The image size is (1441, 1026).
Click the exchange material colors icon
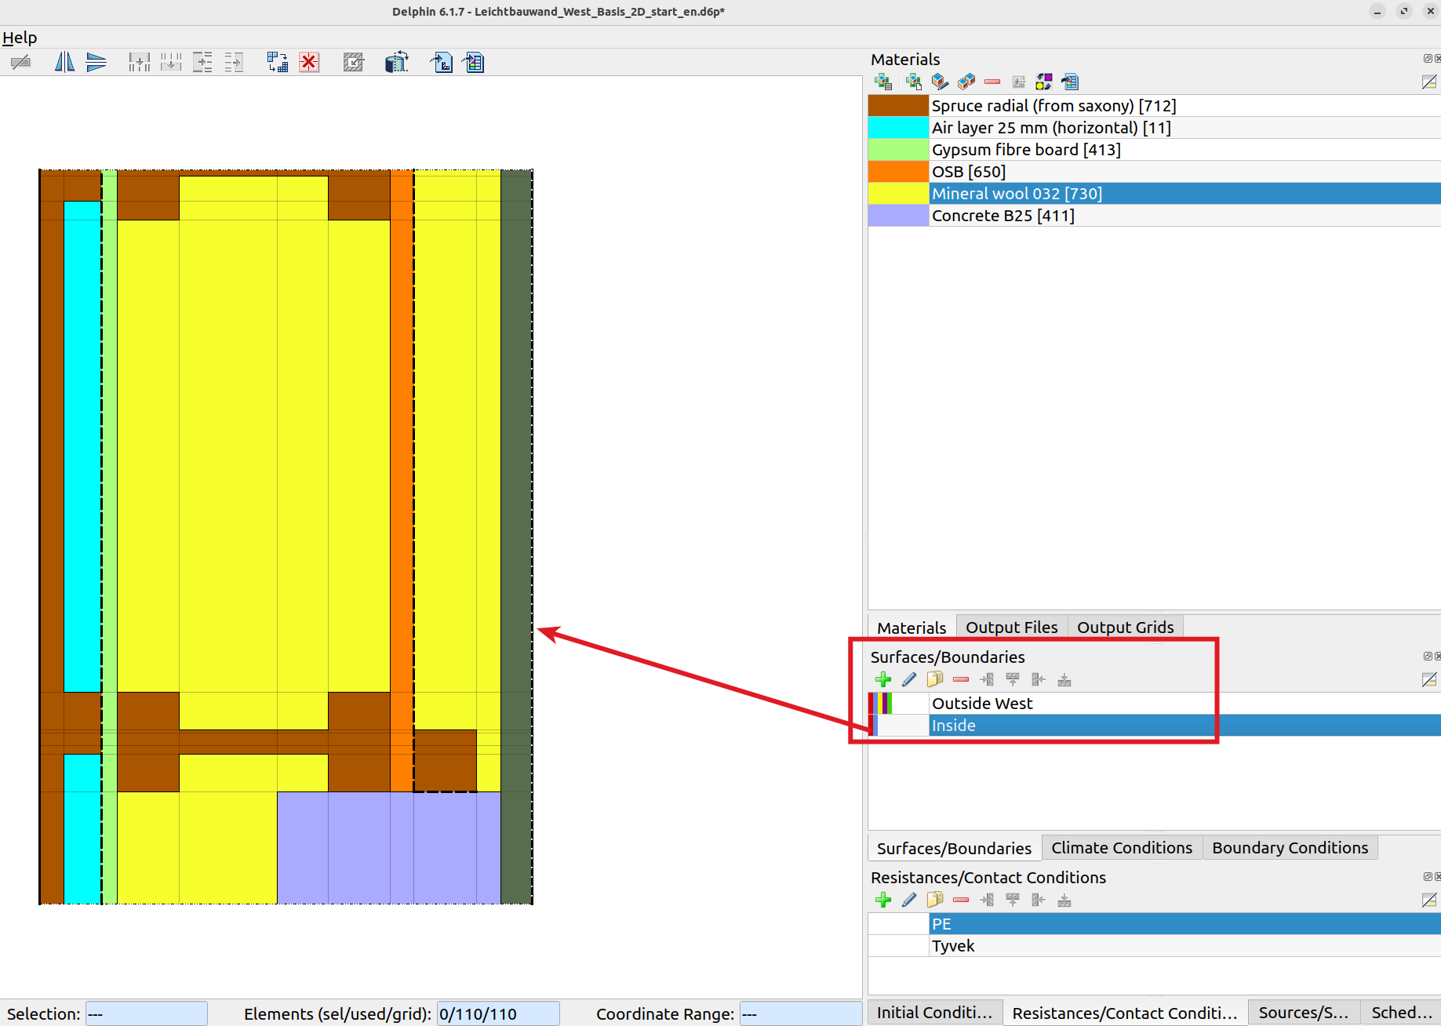pos(1044,82)
